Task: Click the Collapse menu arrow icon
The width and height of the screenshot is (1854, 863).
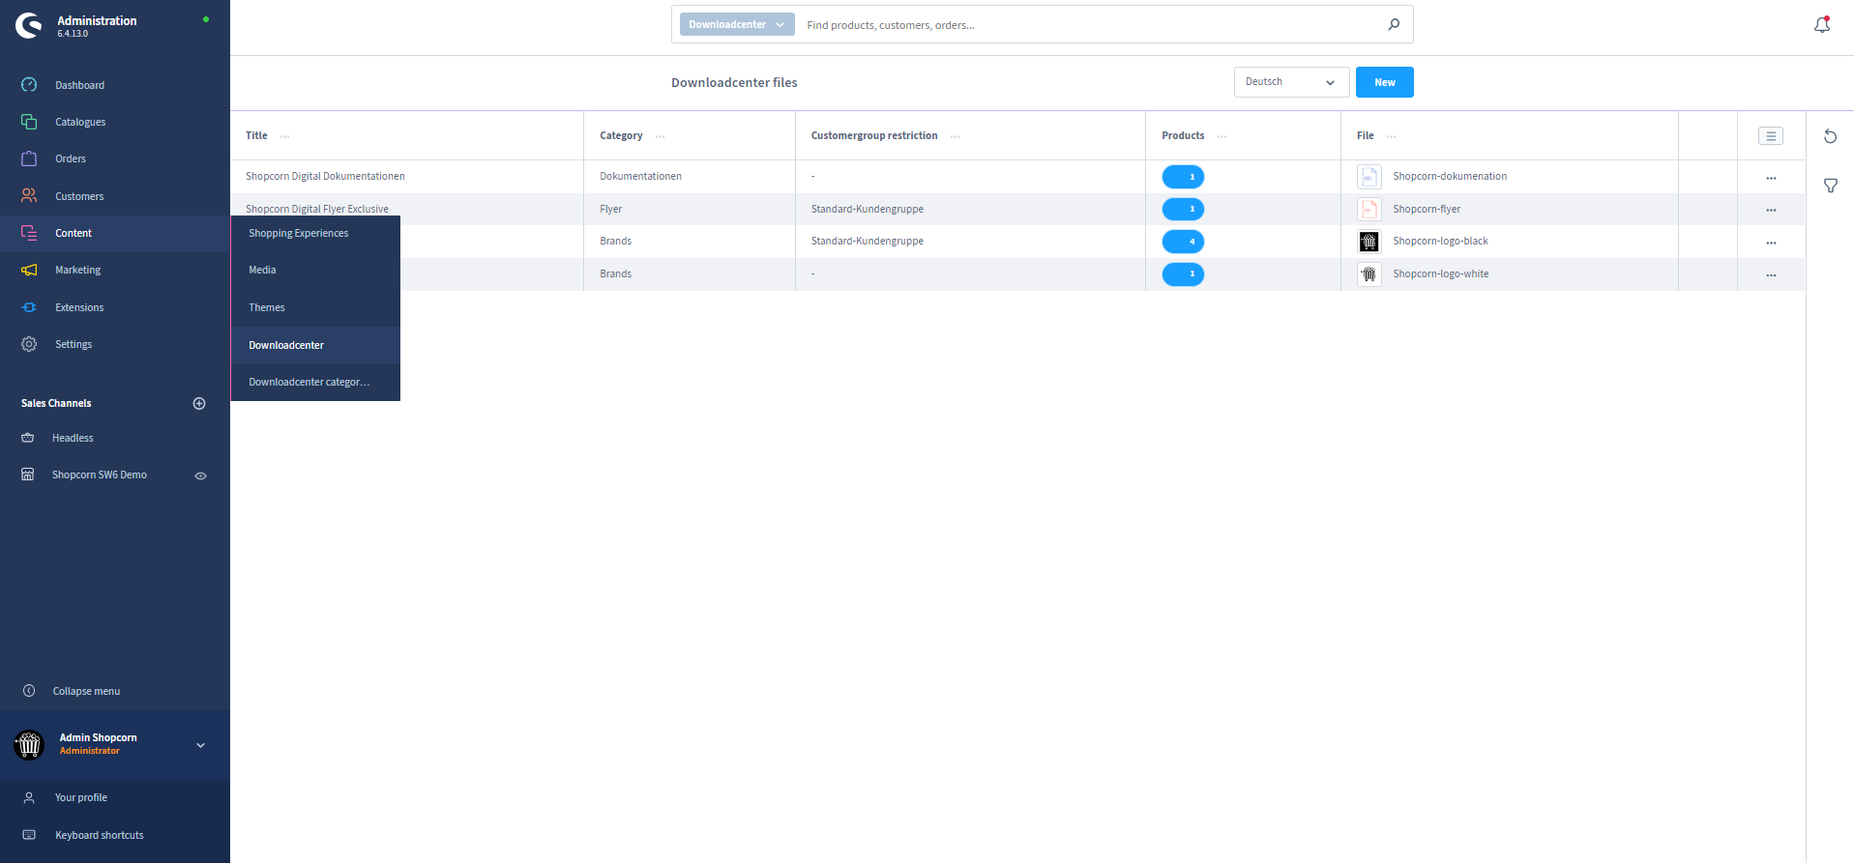Action: tap(29, 691)
